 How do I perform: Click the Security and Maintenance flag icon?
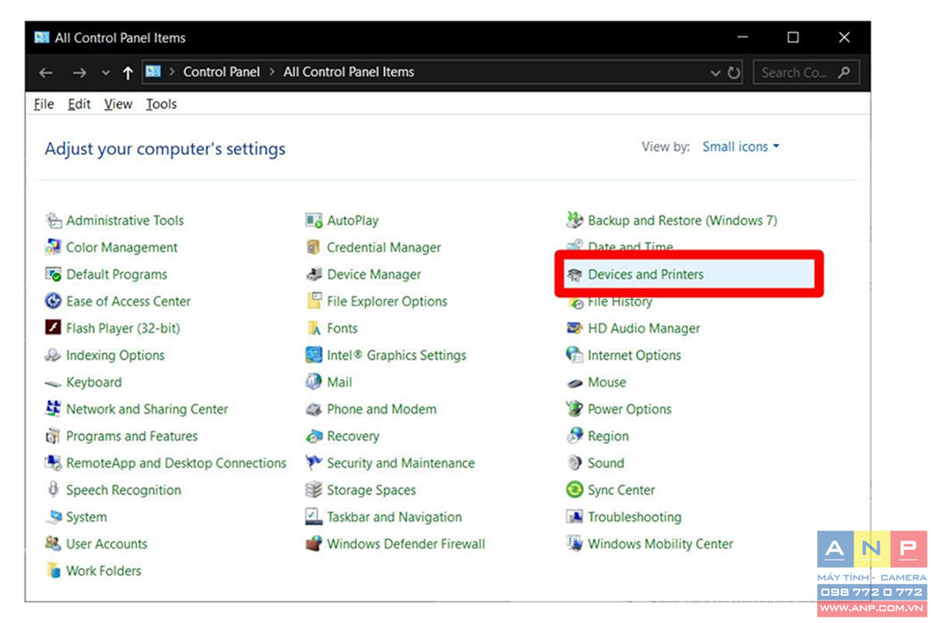(x=314, y=463)
